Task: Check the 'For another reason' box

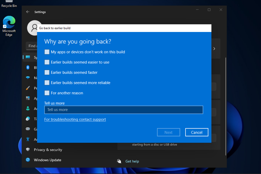Action: point(47,93)
